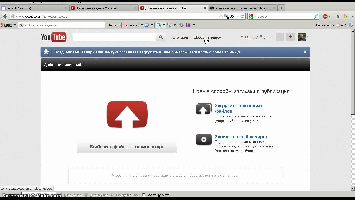This screenshot has height=200, width=355.
Task: Click the upload multiple files icon
Action: (x=204, y=109)
